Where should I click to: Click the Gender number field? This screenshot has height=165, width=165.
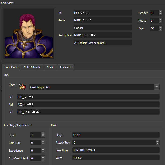click(x=154, y=13)
